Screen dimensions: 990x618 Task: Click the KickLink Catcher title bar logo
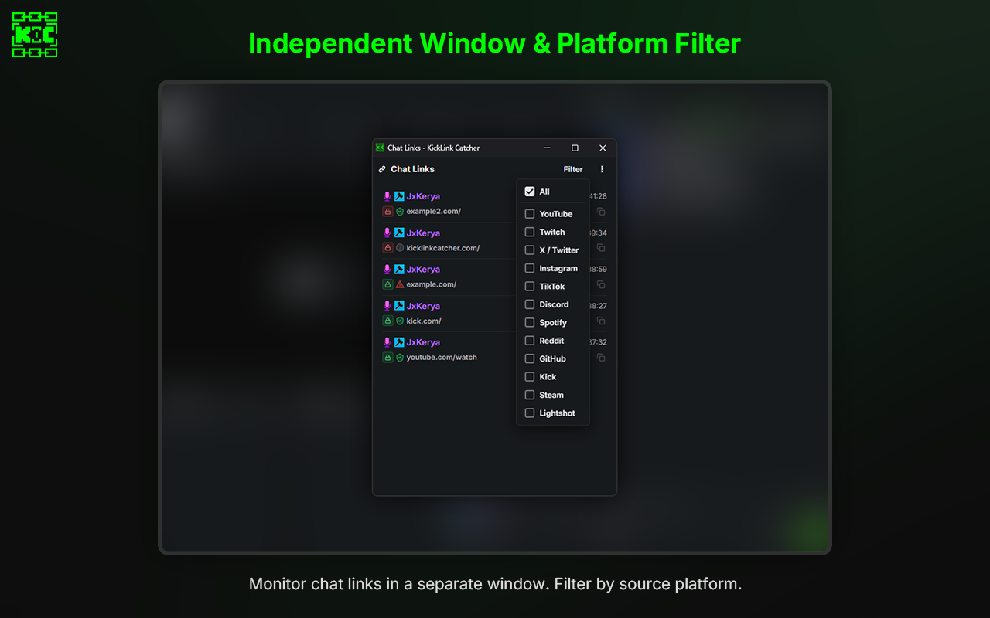pos(380,148)
